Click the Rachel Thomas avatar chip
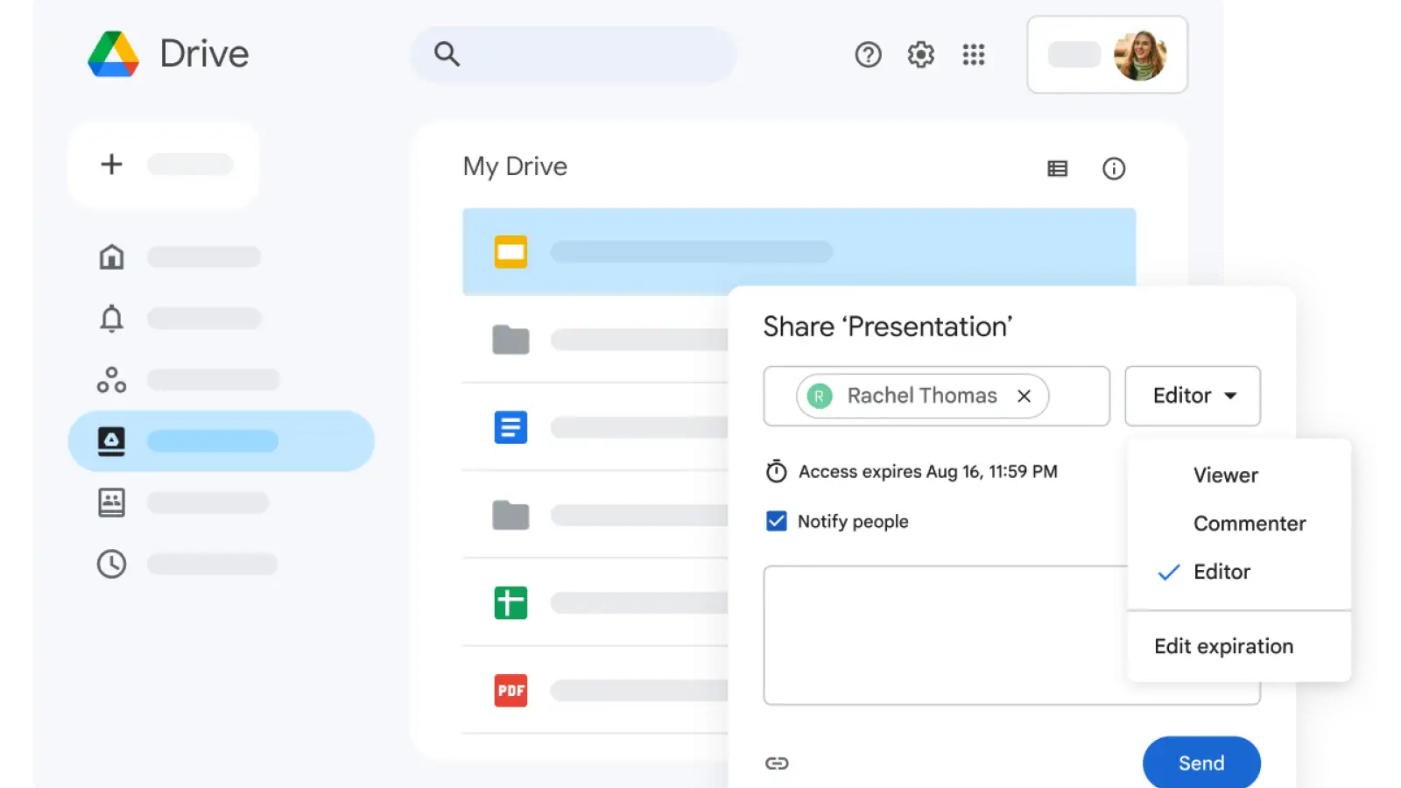This screenshot has width=1401, height=788. 922,396
